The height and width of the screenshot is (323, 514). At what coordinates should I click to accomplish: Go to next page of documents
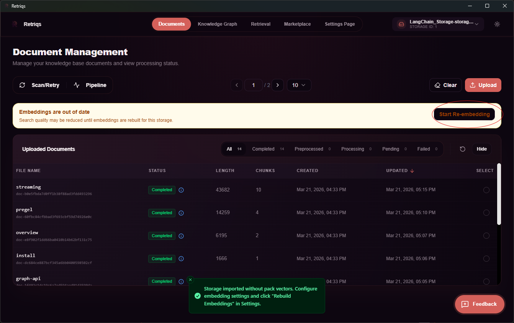(x=277, y=85)
